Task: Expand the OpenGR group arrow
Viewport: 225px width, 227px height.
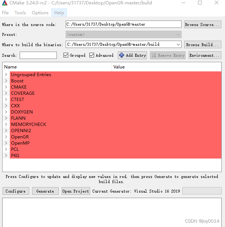Action: (6, 137)
